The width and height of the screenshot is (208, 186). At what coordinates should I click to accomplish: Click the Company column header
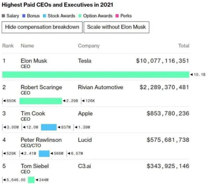(x=89, y=46)
